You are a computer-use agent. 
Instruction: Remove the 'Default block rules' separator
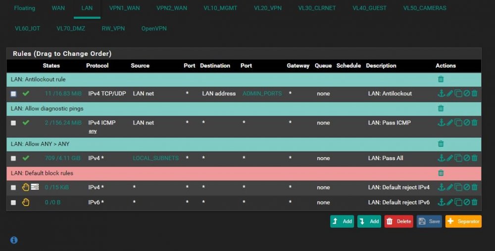pos(441,173)
